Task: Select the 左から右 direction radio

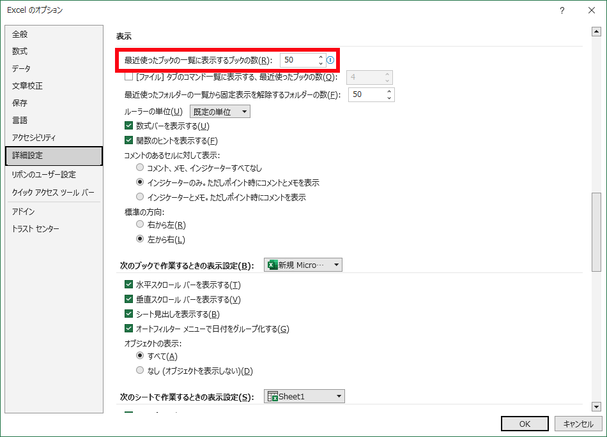Action: click(140, 239)
